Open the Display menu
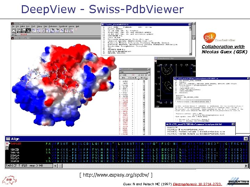The width and height of the screenshot is (250, 187). 39,26
